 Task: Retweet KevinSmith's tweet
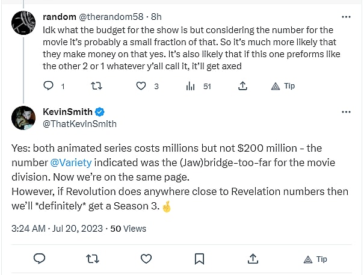click(x=93, y=259)
